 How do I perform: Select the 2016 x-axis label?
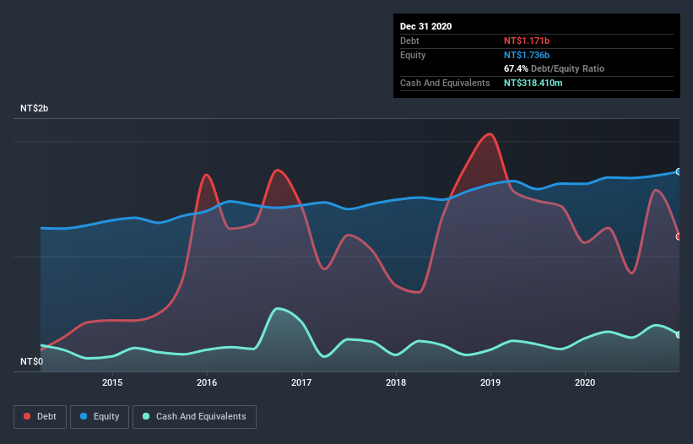coord(207,382)
